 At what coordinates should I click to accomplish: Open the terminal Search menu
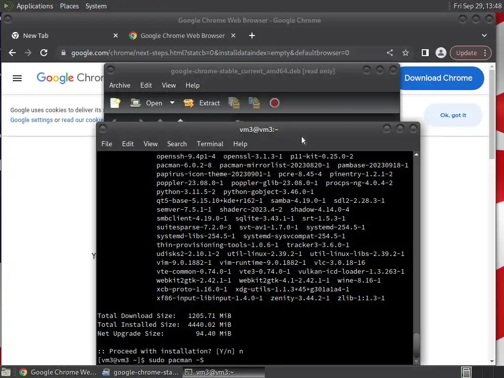[177, 144]
